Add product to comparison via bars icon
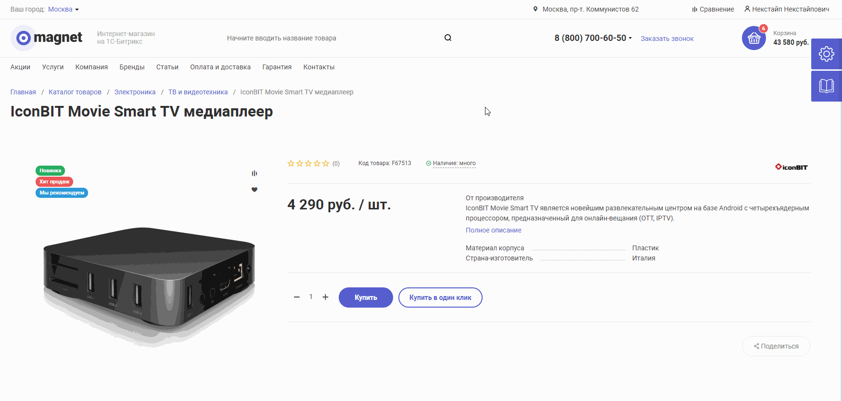 [x=255, y=173]
